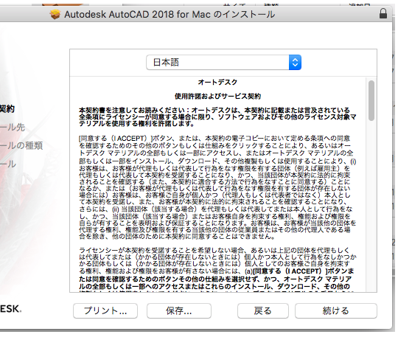Viewport: 398px width, 337px height.
Task: Click the 戻る button
Action: click(x=263, y=310)
